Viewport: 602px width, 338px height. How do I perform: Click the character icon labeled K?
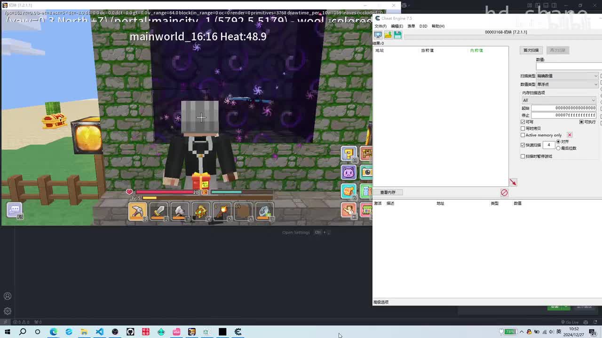[349, 210]
